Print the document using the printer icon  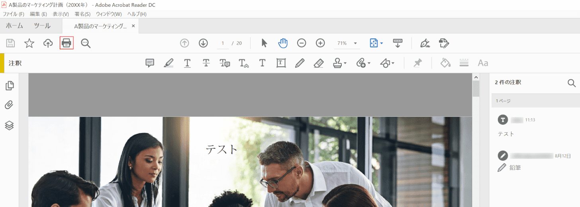(67, 43)
